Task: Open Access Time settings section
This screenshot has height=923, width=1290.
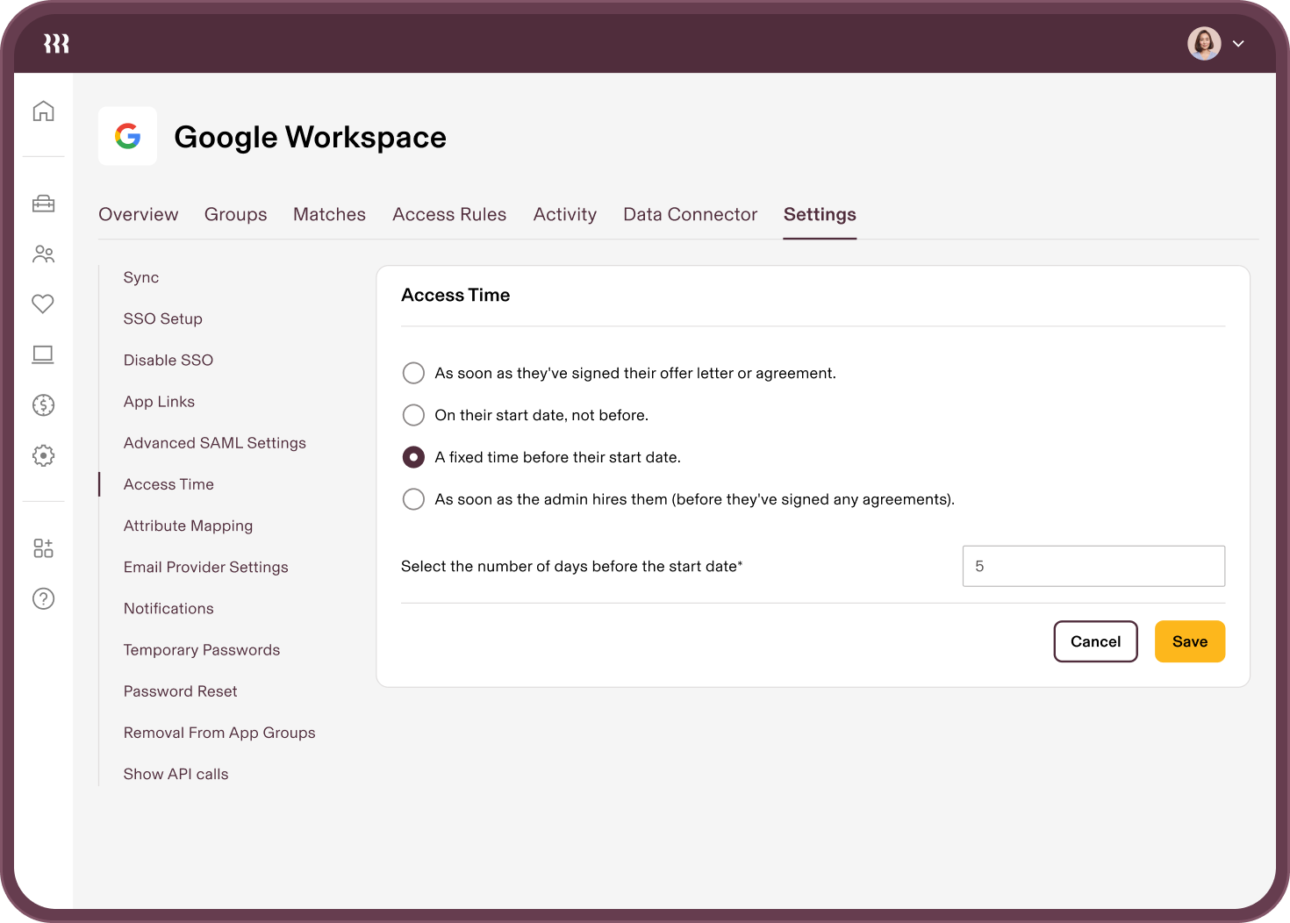Action: tap(168, 484)
